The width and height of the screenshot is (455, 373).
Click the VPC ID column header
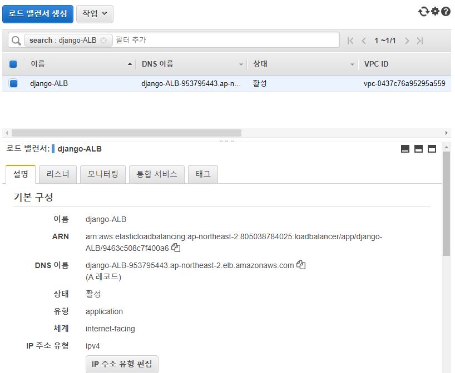click(x=376, y=64)
